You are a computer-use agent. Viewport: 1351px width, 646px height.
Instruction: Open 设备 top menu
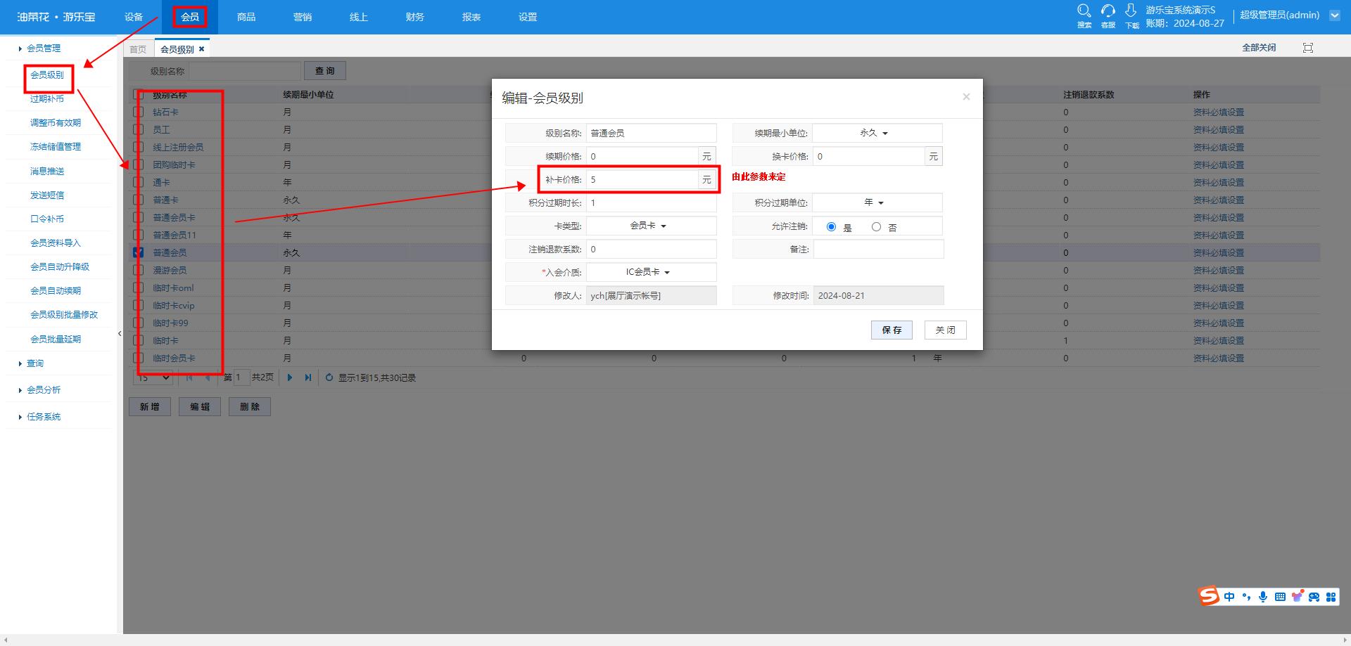(x=134, y=17)
